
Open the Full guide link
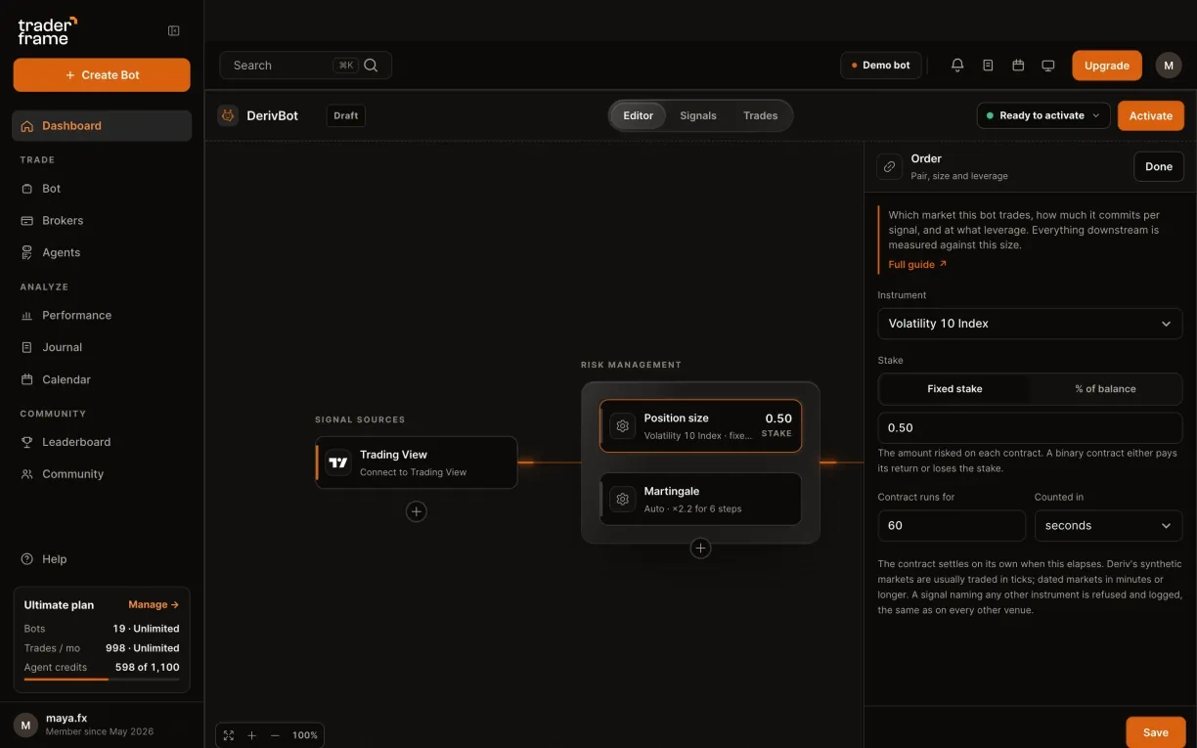tap(917, 265)
